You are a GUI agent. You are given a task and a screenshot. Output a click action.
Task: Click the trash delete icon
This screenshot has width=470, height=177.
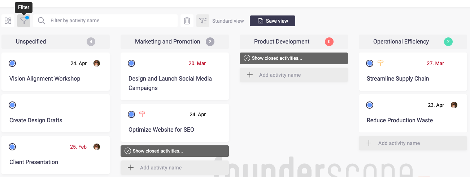(187, 21)
